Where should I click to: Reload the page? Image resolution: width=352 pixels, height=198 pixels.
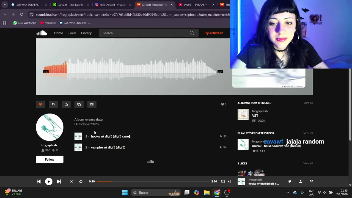pos(21,14)
